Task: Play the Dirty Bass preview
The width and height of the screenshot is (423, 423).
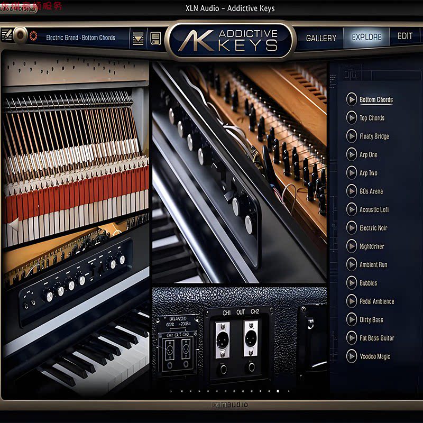Action: tap(352, 319)
